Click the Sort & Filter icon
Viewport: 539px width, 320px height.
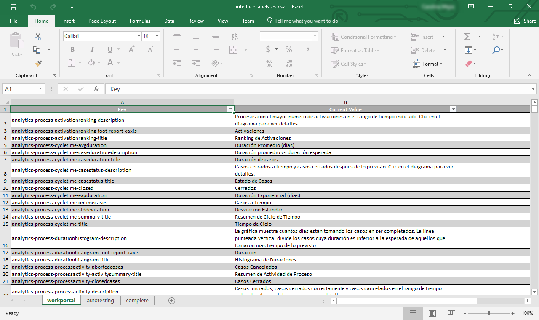[496, 37]
